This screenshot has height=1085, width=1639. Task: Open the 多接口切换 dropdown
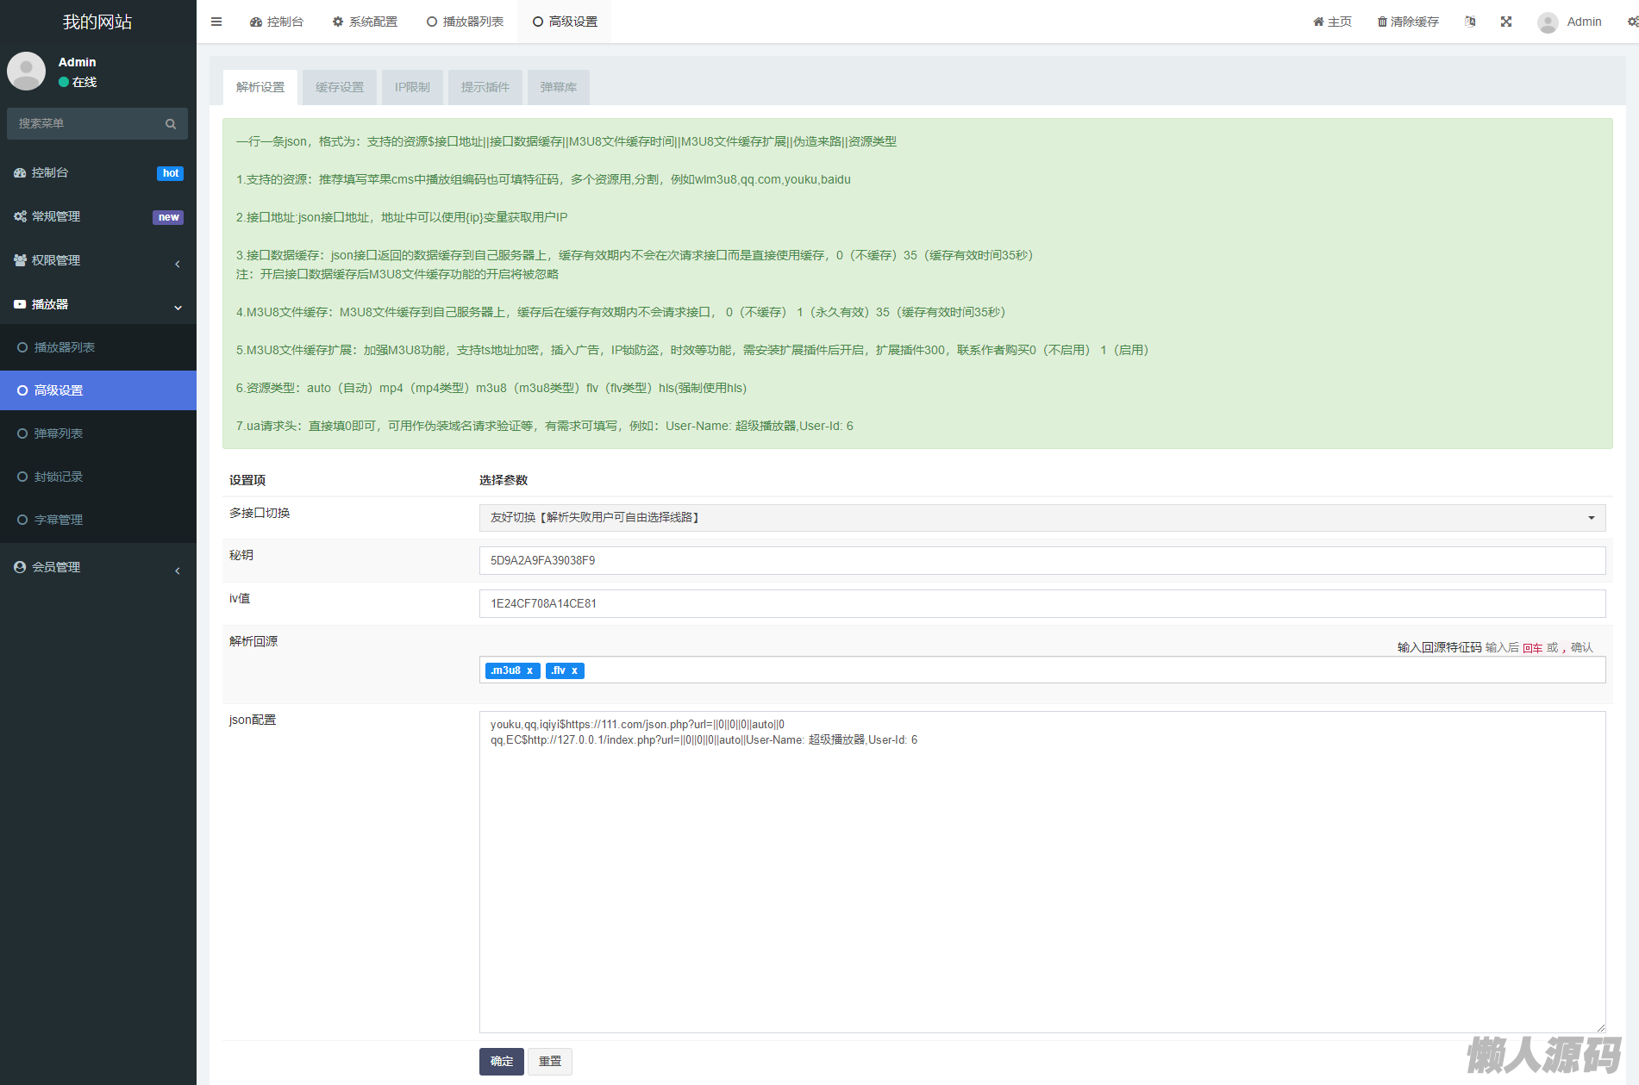pyautogui.click(x=1042, y=518)
